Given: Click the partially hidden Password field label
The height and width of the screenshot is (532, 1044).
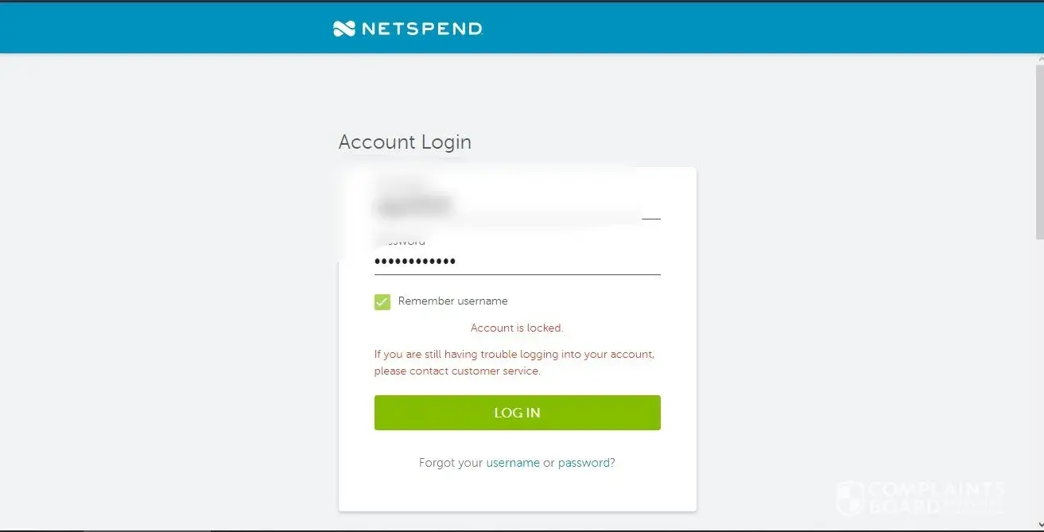Looking at the screenshot, I should click(404, 242).
